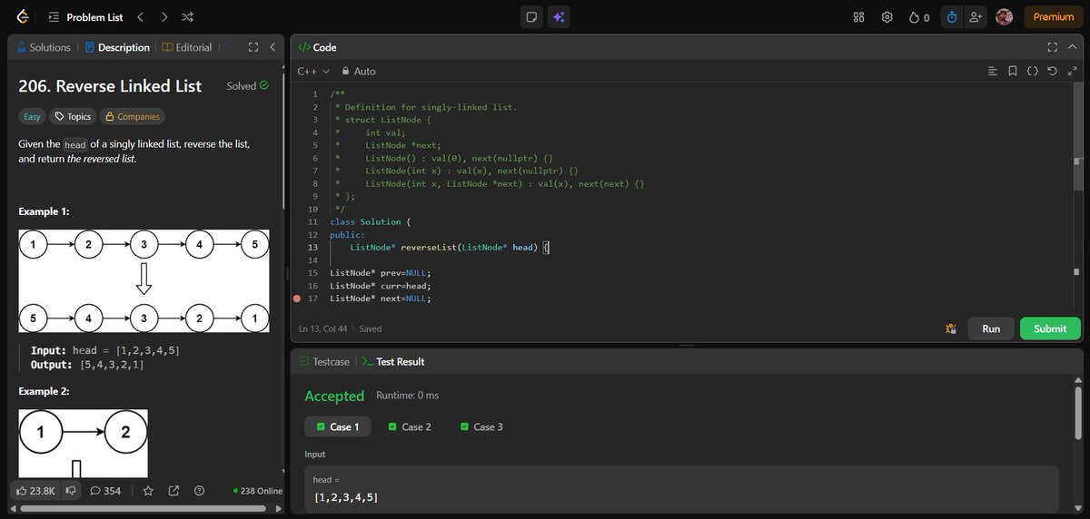Image resolution: width=1090 pixels, height=519 pixels.
Task: Start the stopwatch timer
Action: 951,17
